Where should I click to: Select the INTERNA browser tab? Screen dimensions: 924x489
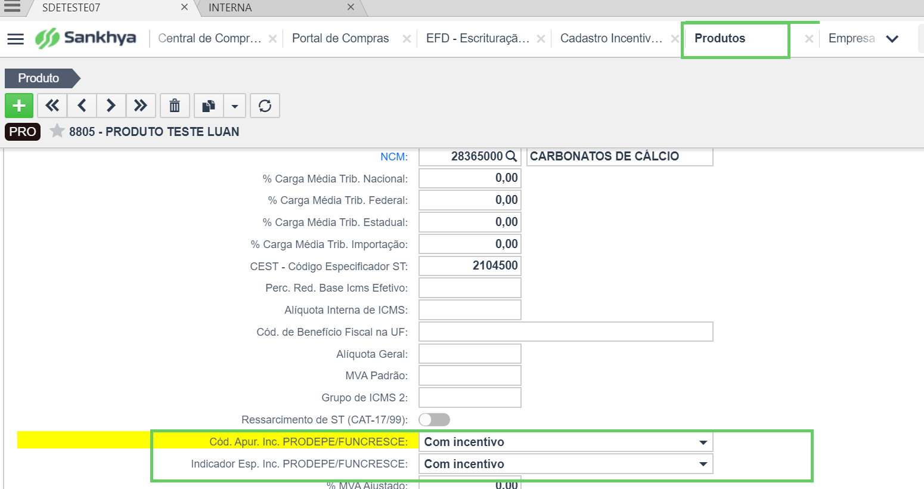click(230, 8)
